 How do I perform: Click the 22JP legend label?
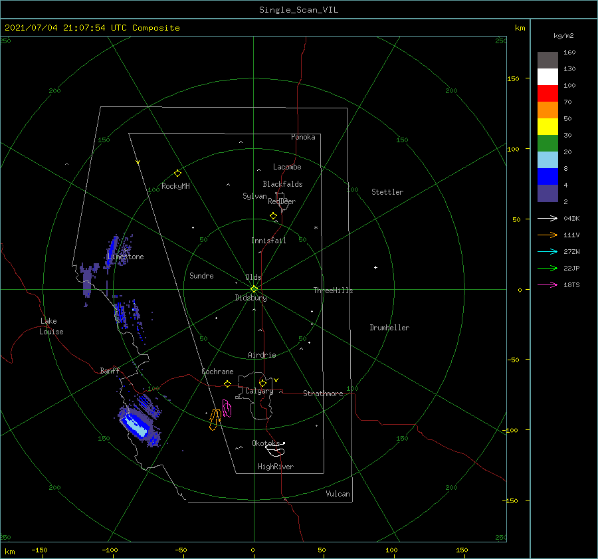[571, 269]
